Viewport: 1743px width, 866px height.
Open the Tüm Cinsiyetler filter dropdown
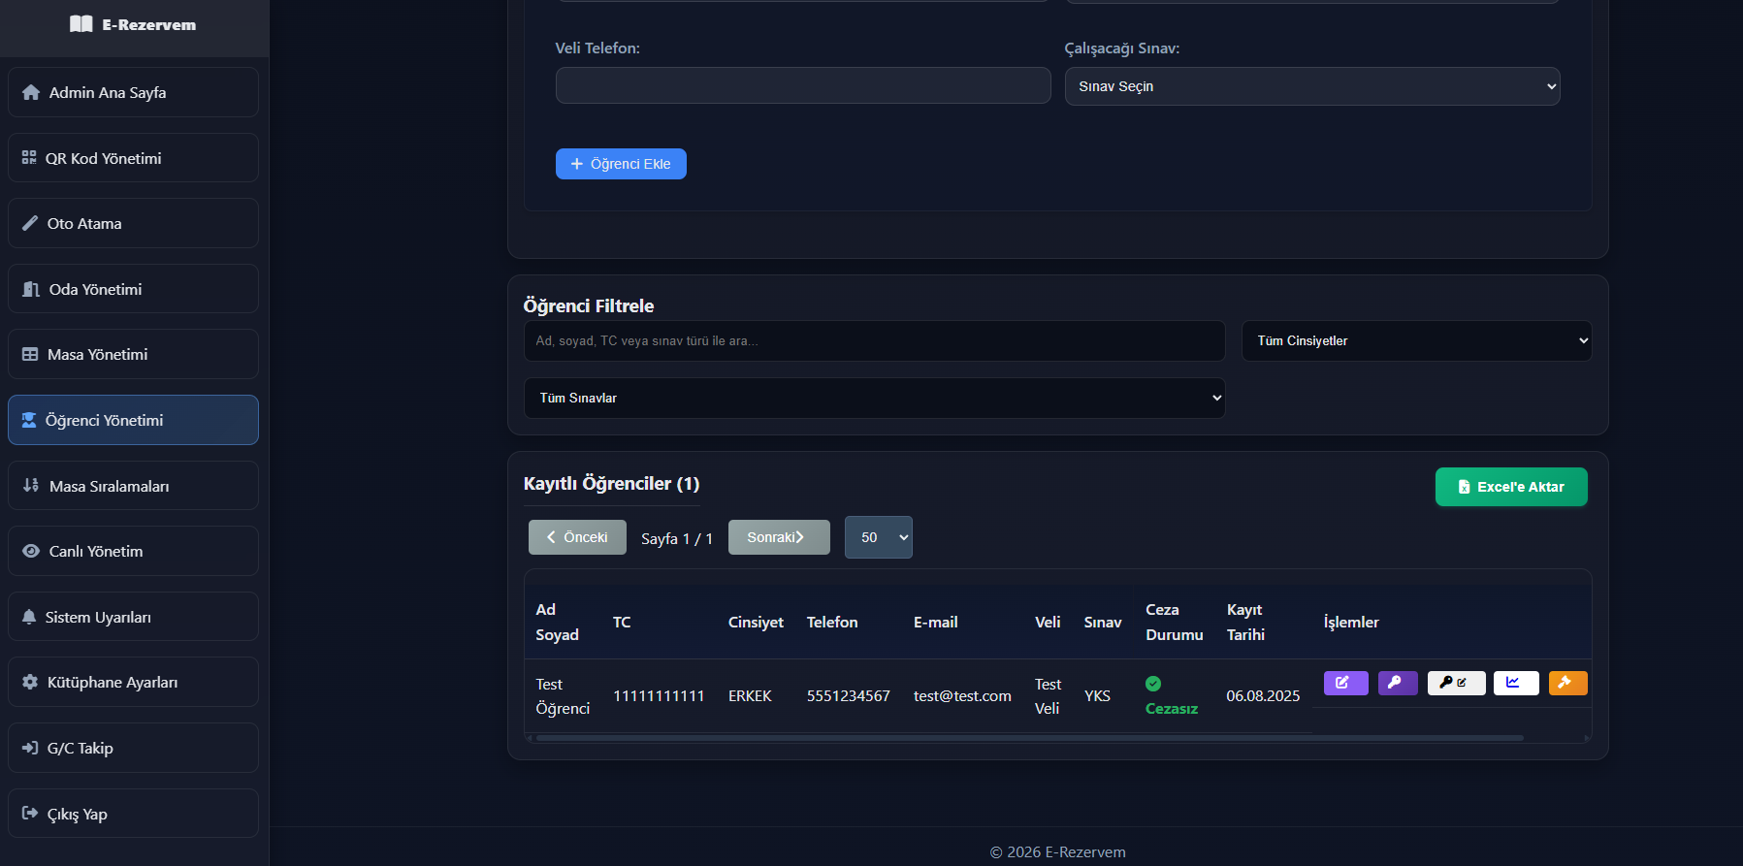1416,340
